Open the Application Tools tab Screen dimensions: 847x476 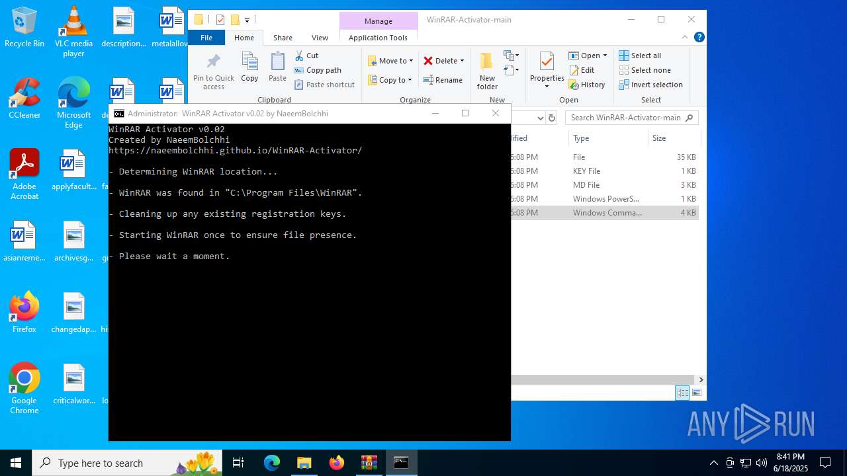point(378,38)
